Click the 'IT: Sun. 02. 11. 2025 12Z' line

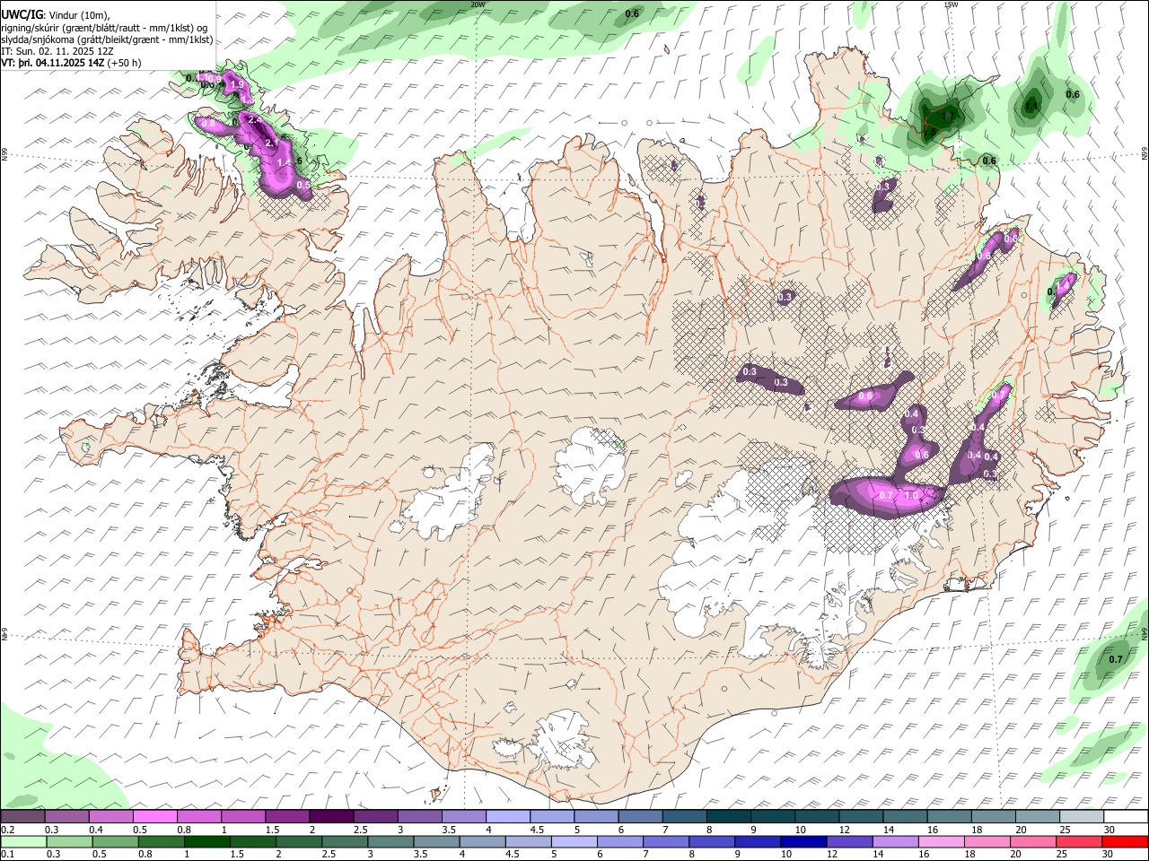point(57,51)
